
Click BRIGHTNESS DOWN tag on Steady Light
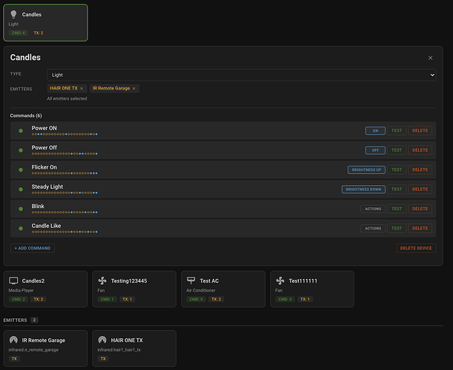coord(363,189)
